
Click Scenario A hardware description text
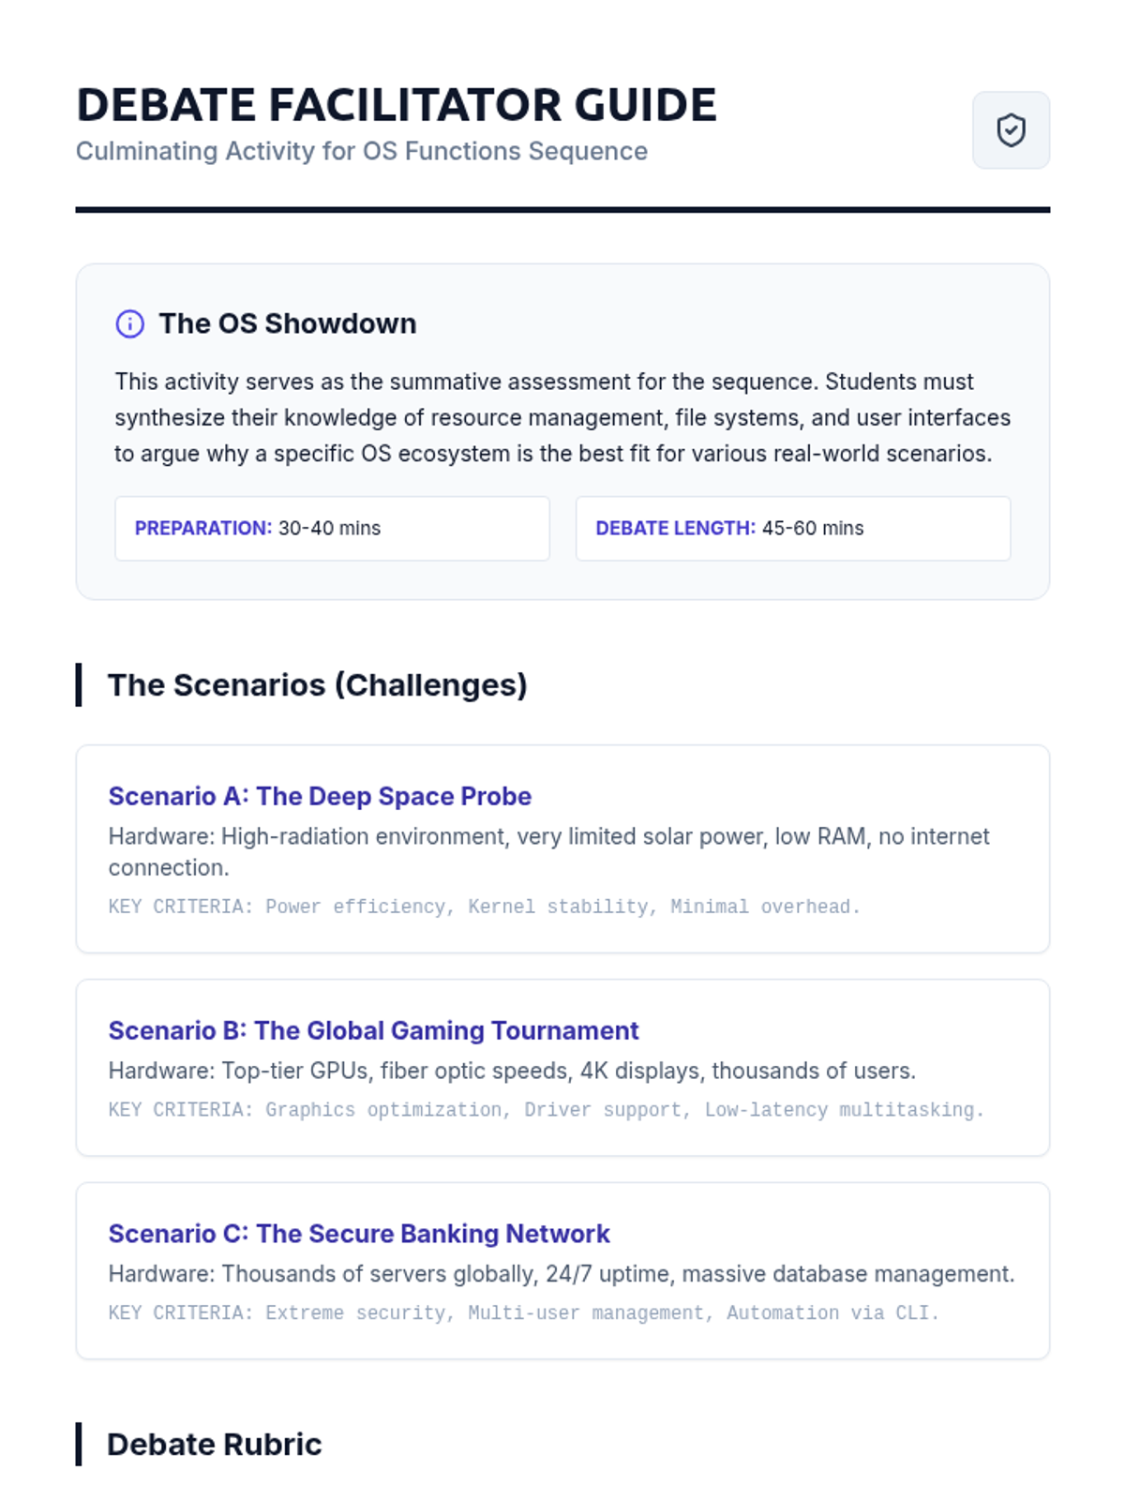[x=549, y=851]
